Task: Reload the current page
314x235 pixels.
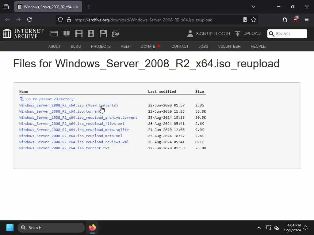Action: tap(29, 20)
